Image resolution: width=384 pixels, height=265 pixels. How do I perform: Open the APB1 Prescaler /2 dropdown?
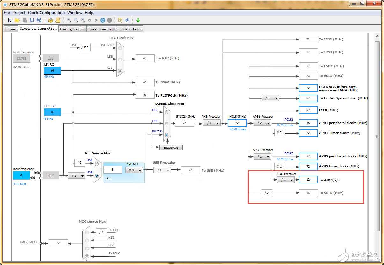point(262,123)
